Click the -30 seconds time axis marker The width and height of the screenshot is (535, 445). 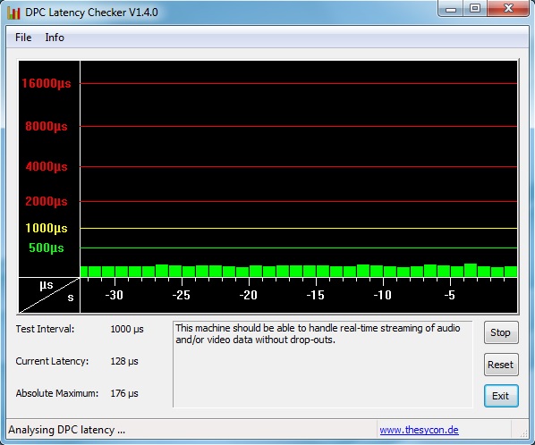pos(114,295)
